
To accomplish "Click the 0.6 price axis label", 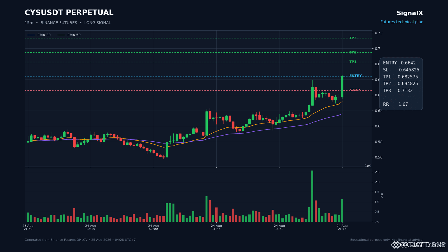I will tap(377, 126).
